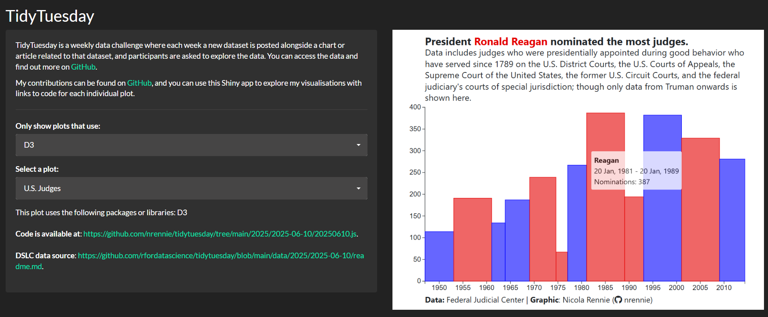768x317 pixels.
Task: Click the shortest red bar near 1975
Action: [561, 266]
